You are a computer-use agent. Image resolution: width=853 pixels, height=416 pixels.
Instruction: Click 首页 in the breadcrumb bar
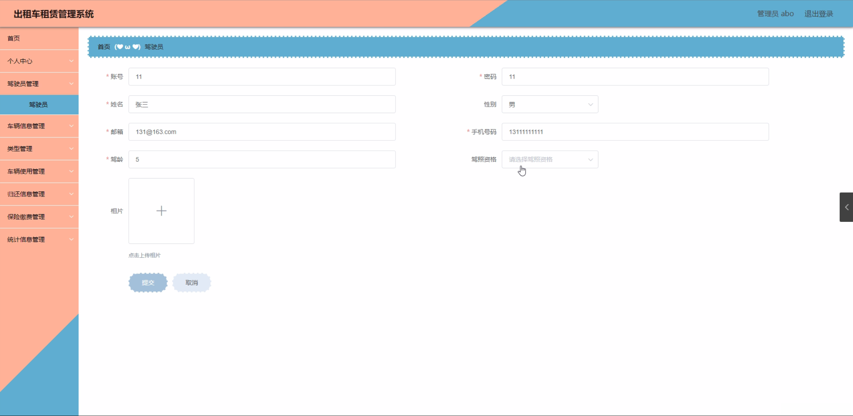pos(104,47)
